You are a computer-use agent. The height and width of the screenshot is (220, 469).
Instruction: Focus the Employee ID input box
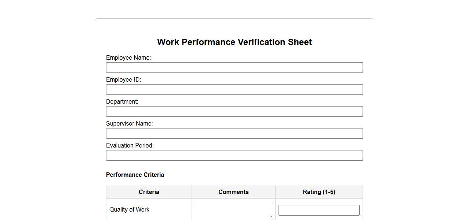tap(234, 90)
